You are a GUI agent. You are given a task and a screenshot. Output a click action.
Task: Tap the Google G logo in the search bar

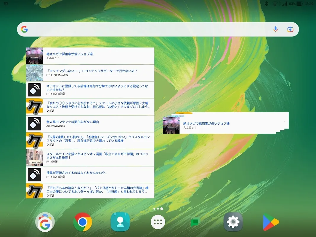tap(25, 29)
